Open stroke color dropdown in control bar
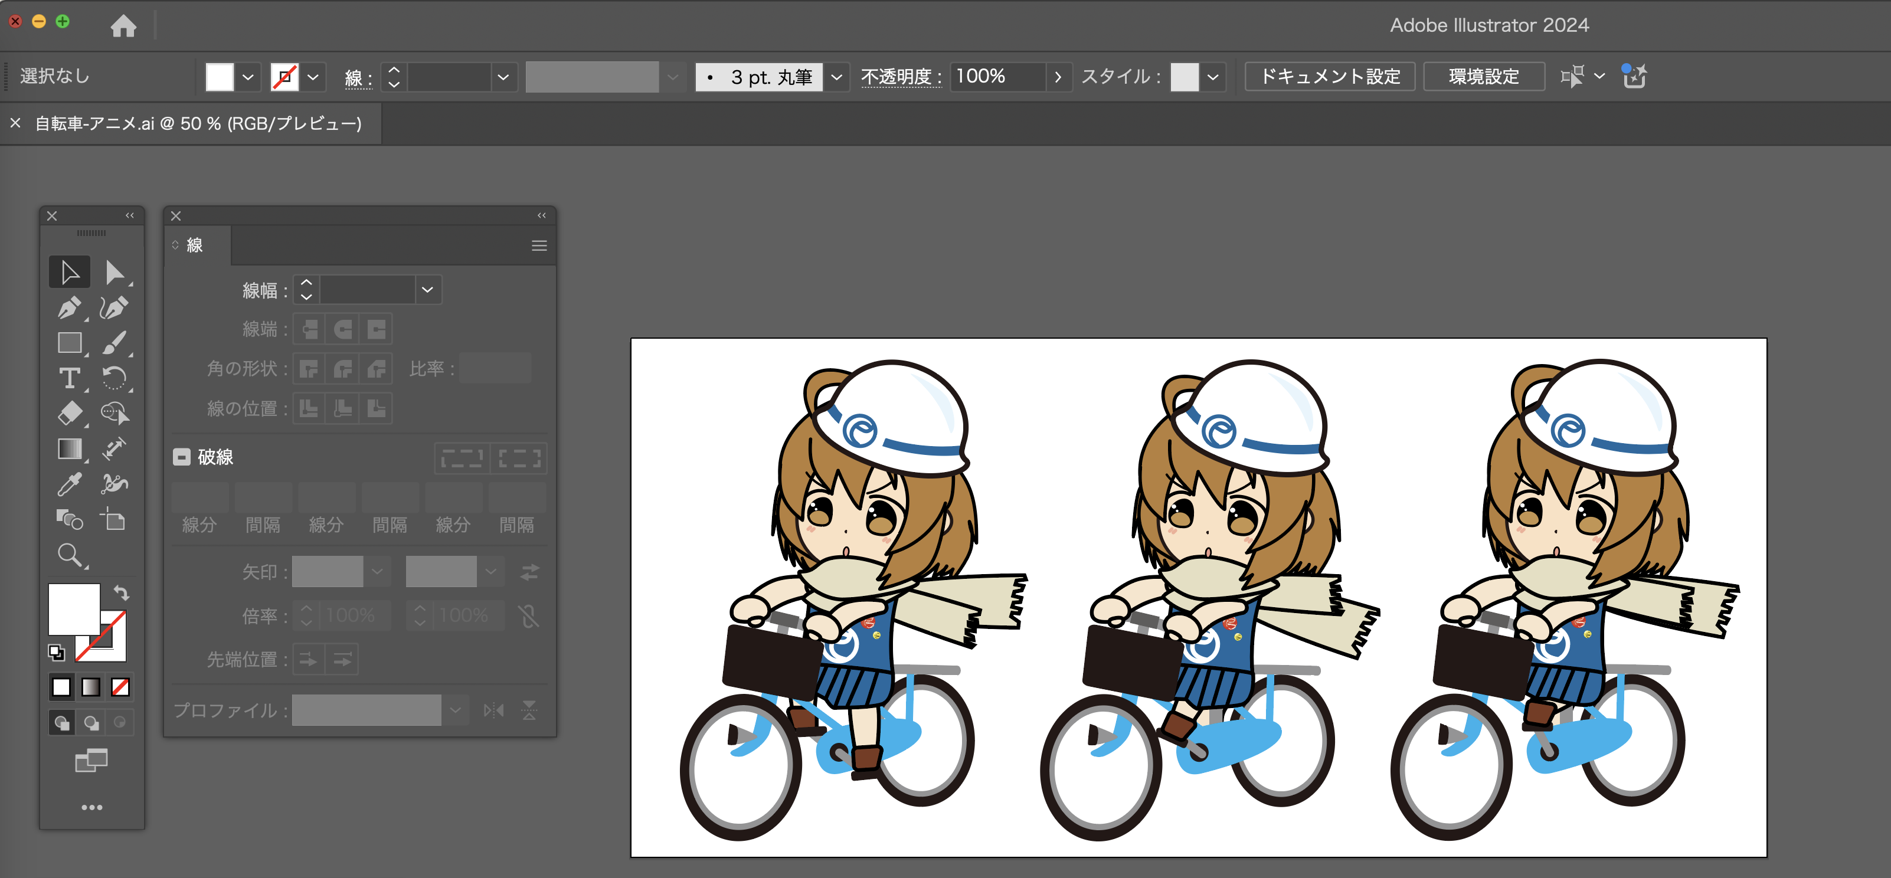The height and width of the screenshot is (878, 1891). pos(313,76)
